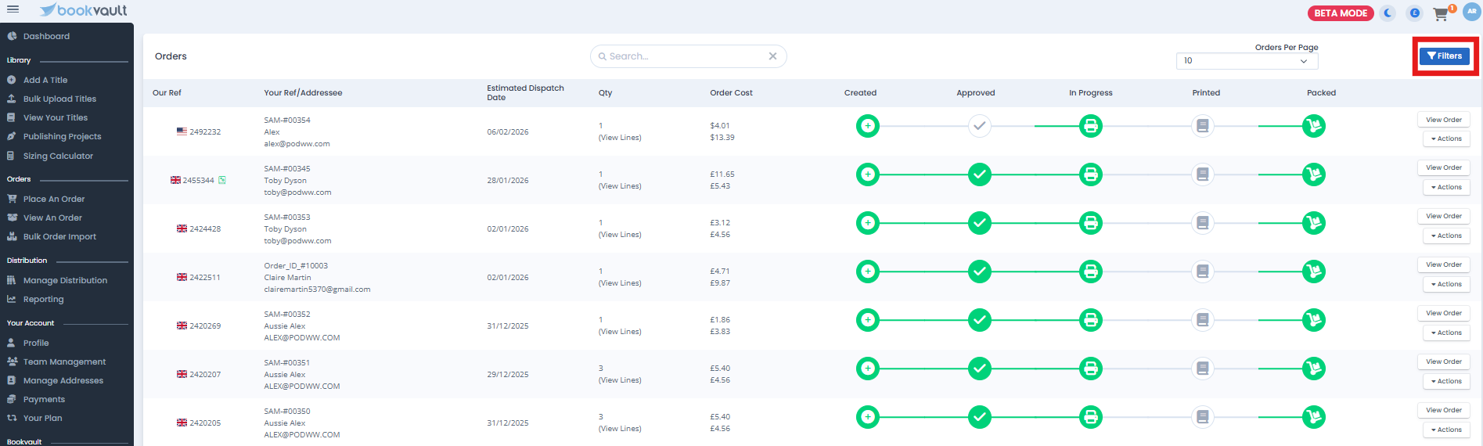Click the Approved checkmark for order 2492232

click(x=979, y=126)
